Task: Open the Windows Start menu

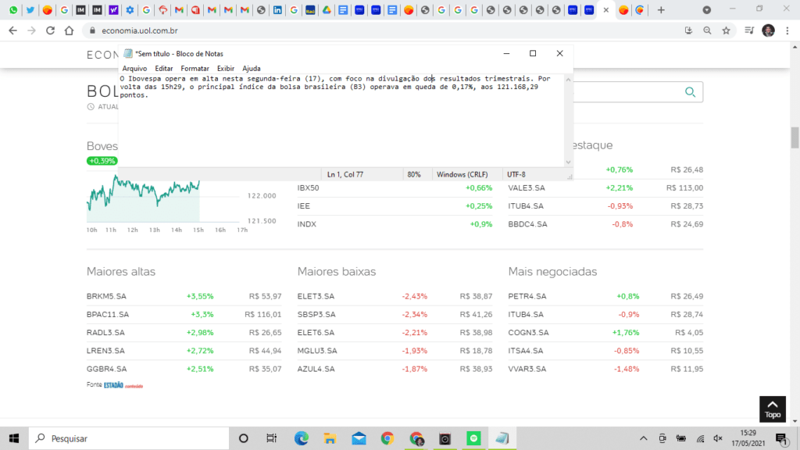Action: [x=14, y=438]
